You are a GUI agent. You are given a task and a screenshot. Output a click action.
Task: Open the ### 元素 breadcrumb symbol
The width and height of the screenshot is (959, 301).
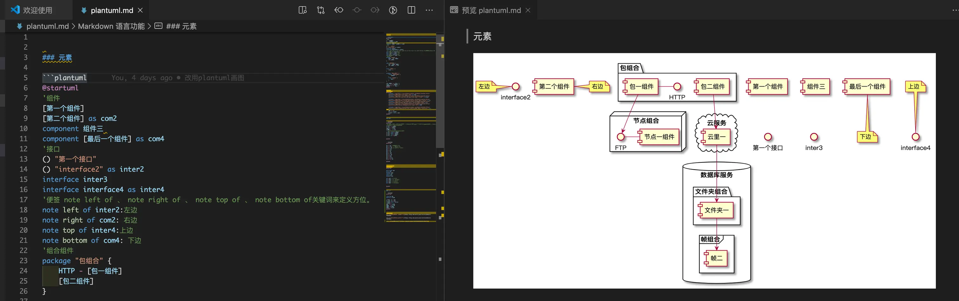tap(181, 26)
